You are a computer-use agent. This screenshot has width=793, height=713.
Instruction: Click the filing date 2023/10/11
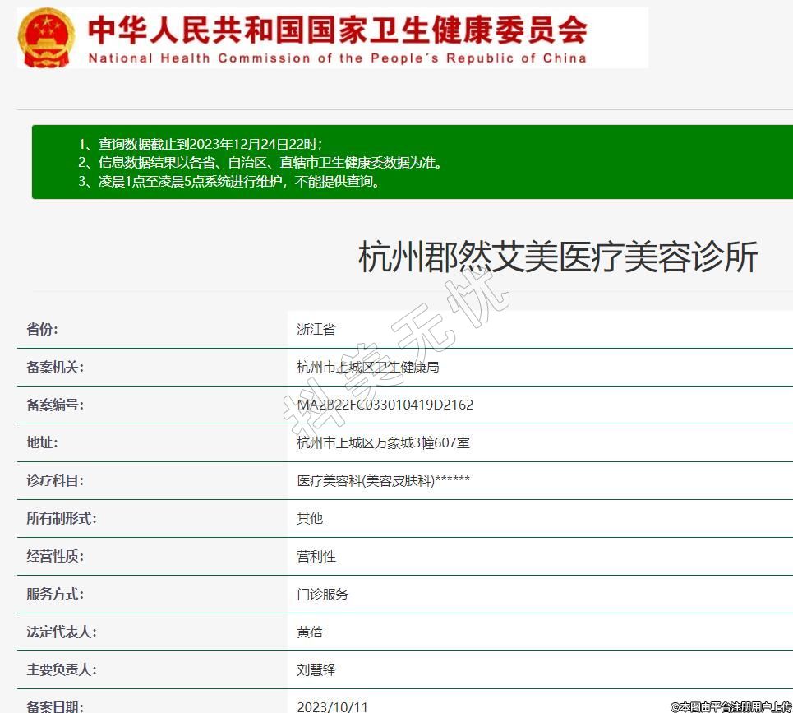(x=333, y=706)
